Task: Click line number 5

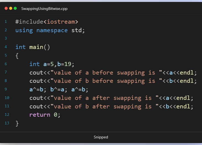Action: (x=6, y=55)
